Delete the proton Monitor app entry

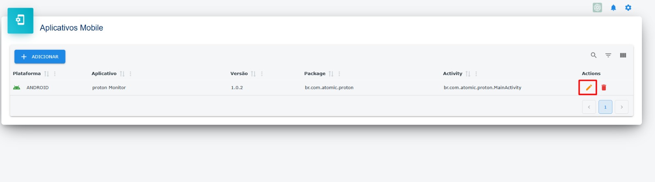[x=604, y=87]
